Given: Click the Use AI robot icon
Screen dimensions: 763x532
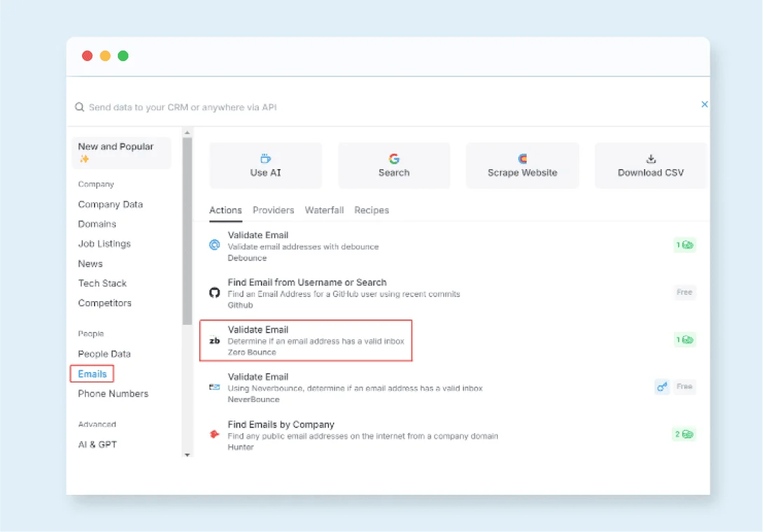Looking at the screenshot, I should tap(265, 159).
